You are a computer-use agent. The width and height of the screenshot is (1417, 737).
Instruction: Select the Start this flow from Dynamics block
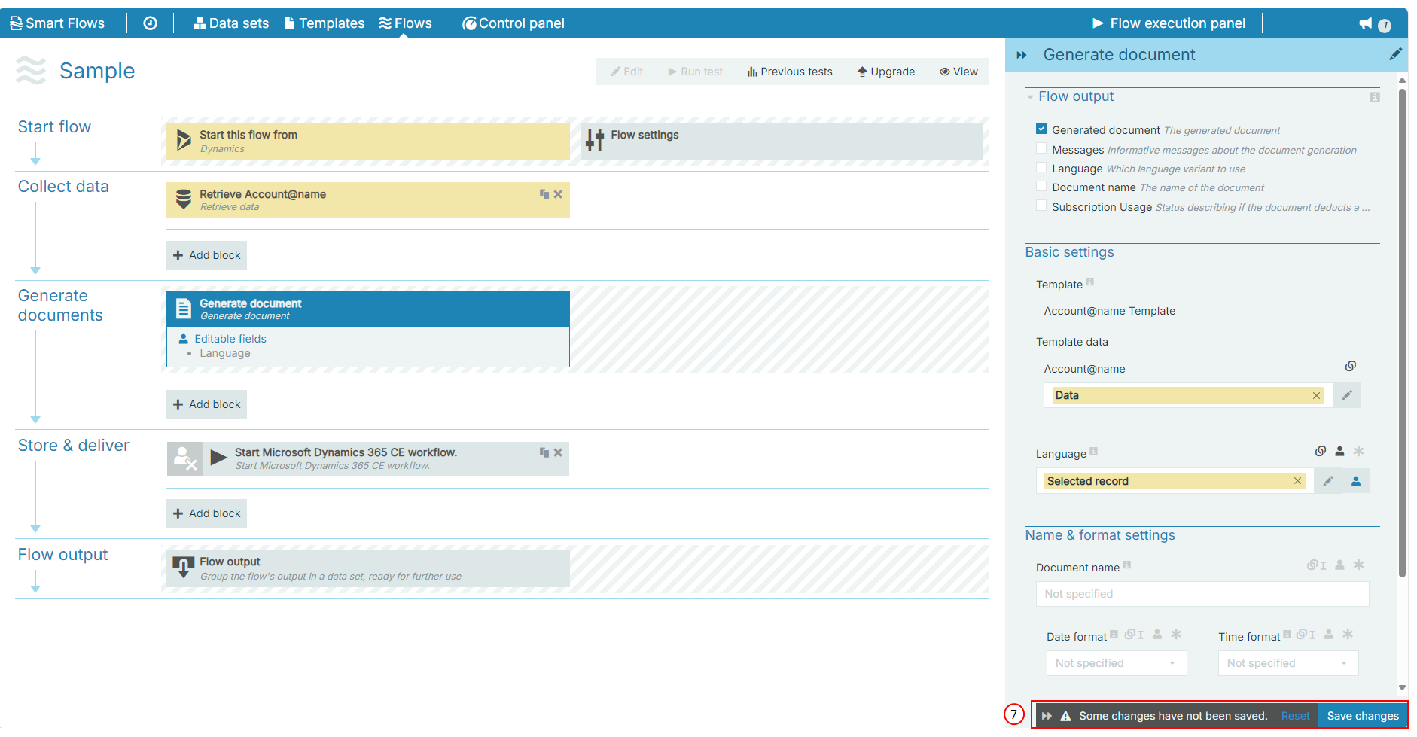tap(368, 141)
